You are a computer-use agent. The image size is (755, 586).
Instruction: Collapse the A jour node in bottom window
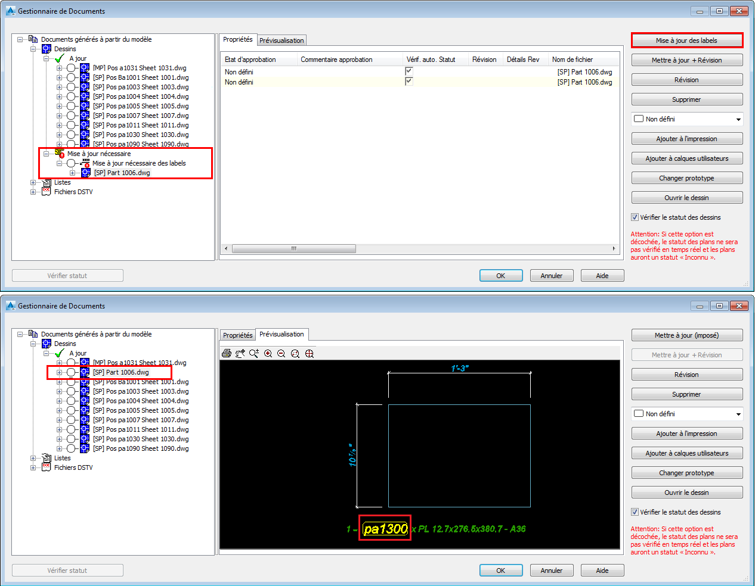(46, 353)
